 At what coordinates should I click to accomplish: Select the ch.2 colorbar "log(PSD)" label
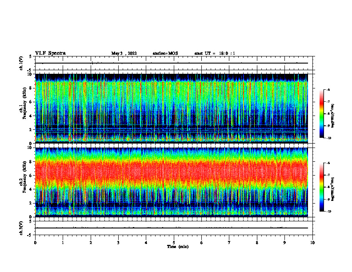tap(333, 189)
